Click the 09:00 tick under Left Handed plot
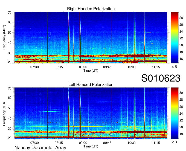 click(x=83, y=143)
